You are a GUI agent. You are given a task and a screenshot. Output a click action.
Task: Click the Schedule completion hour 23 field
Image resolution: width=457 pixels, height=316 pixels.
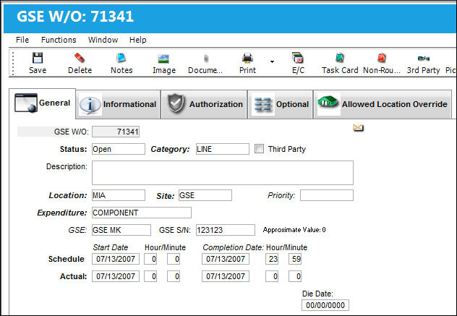tap(272, 259)
